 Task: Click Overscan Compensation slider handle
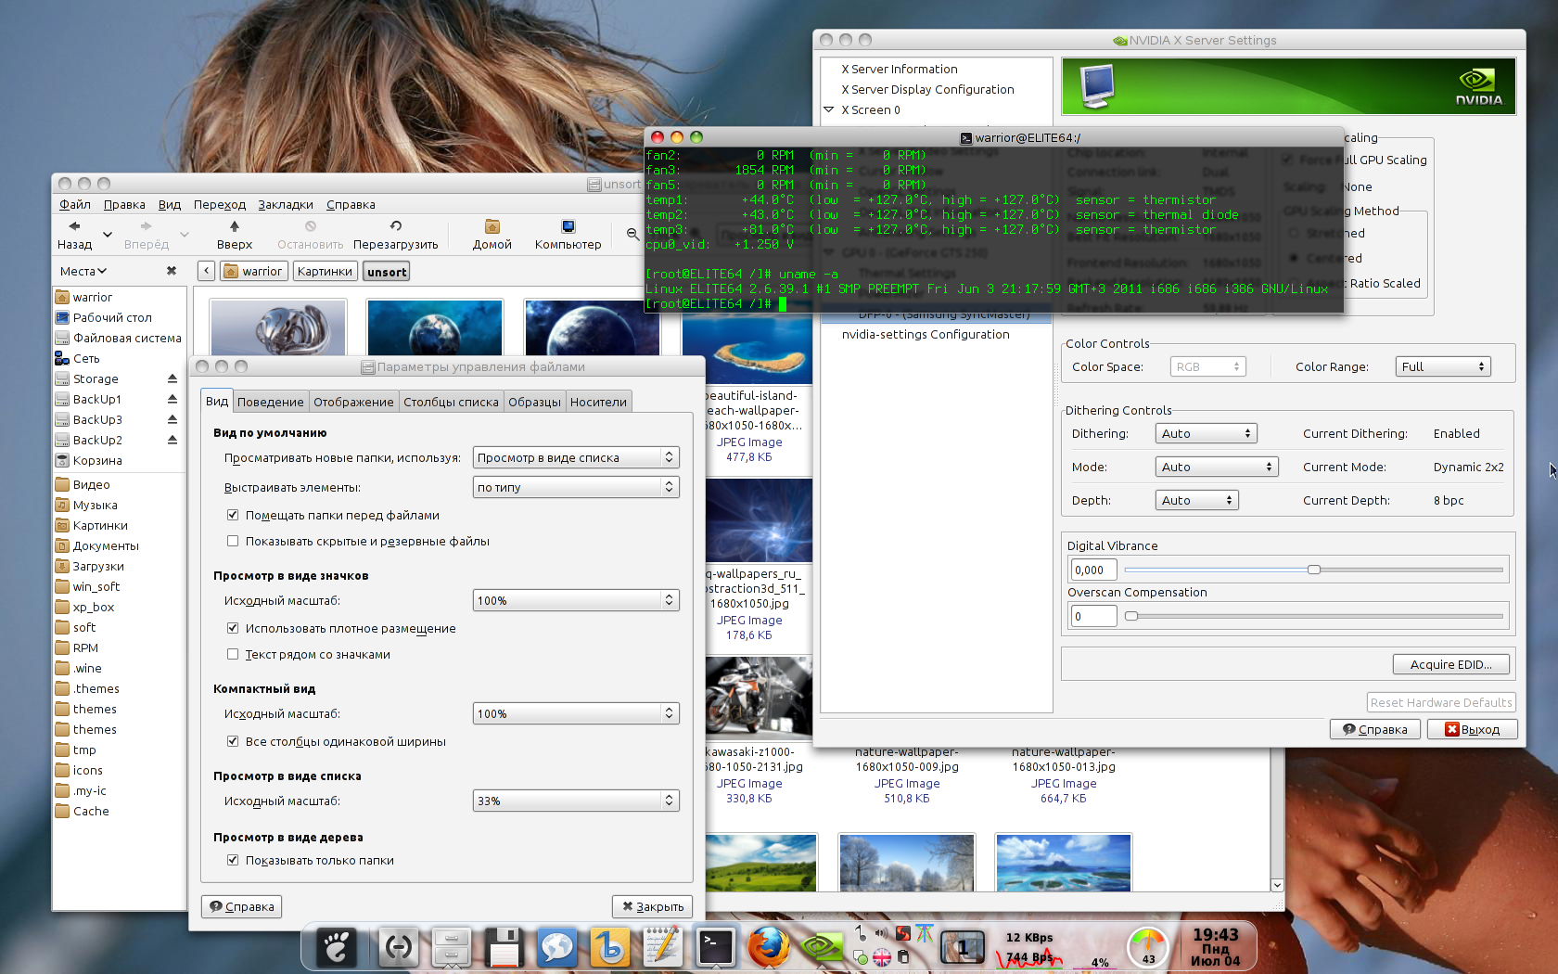pos(1131,616)
